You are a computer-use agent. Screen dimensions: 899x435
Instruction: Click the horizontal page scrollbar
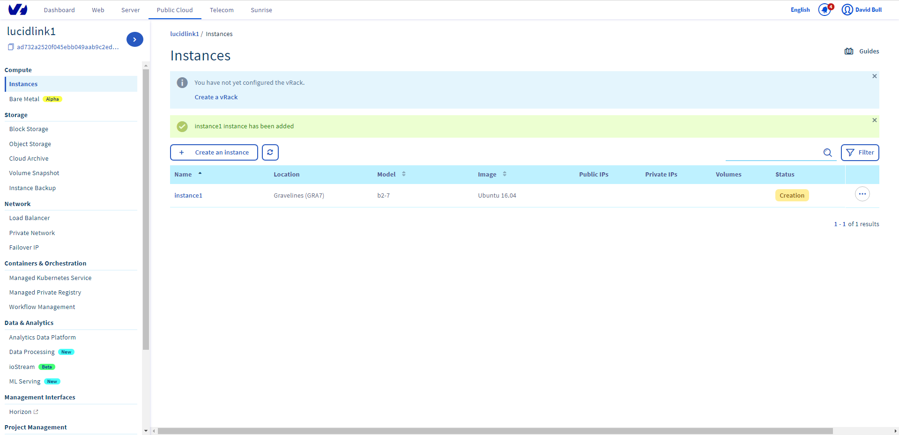pyautogui.click(x=495, y=431)
